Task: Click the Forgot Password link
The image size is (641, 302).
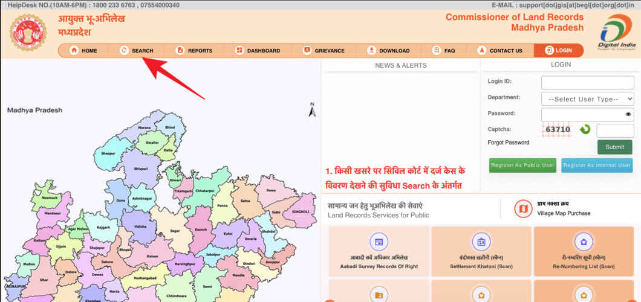Action: pyautogui.click(x=508, y=143)
